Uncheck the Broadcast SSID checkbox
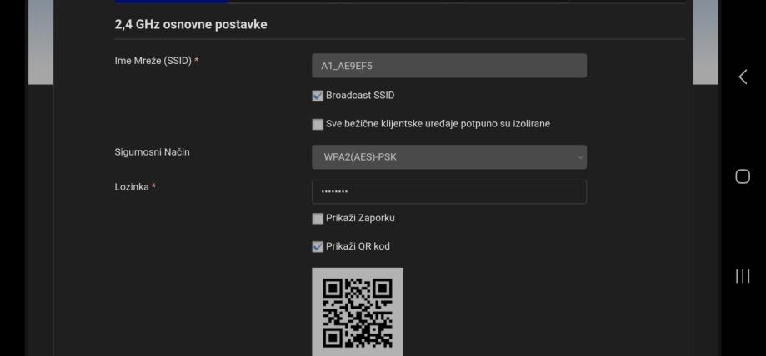The height and width of the screenshot is (356, 766). [x=318, y=96]
